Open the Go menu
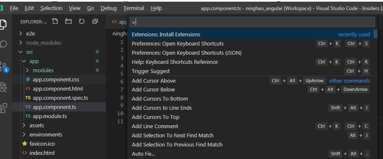The height and width of the screenshot is (159, 383). tap(91, 8)
